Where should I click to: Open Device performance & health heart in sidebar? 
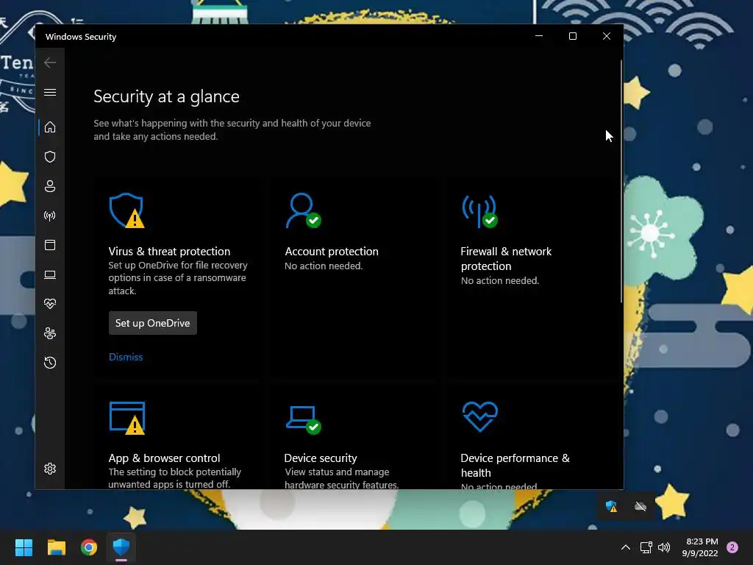[50, 304]
